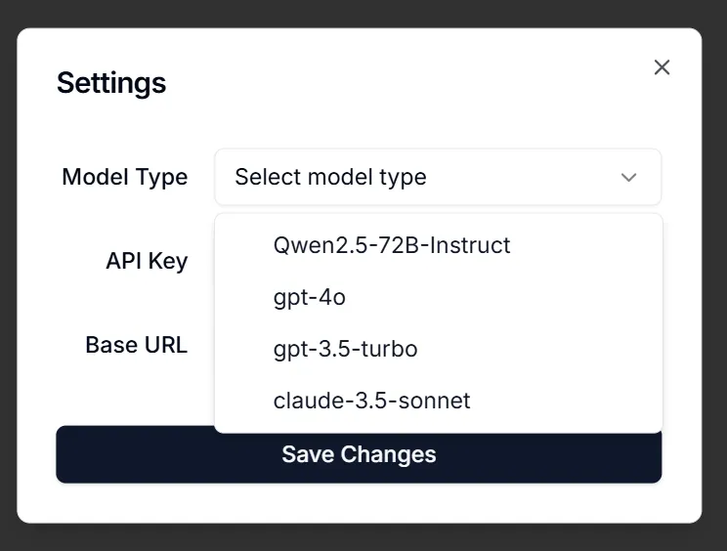Select claude-3.5-sonnet from the dropdown
727x551 pixels.
439,401
